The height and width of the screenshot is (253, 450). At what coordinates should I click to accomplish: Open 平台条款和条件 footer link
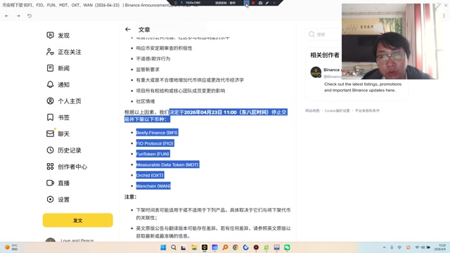[367, 111]
